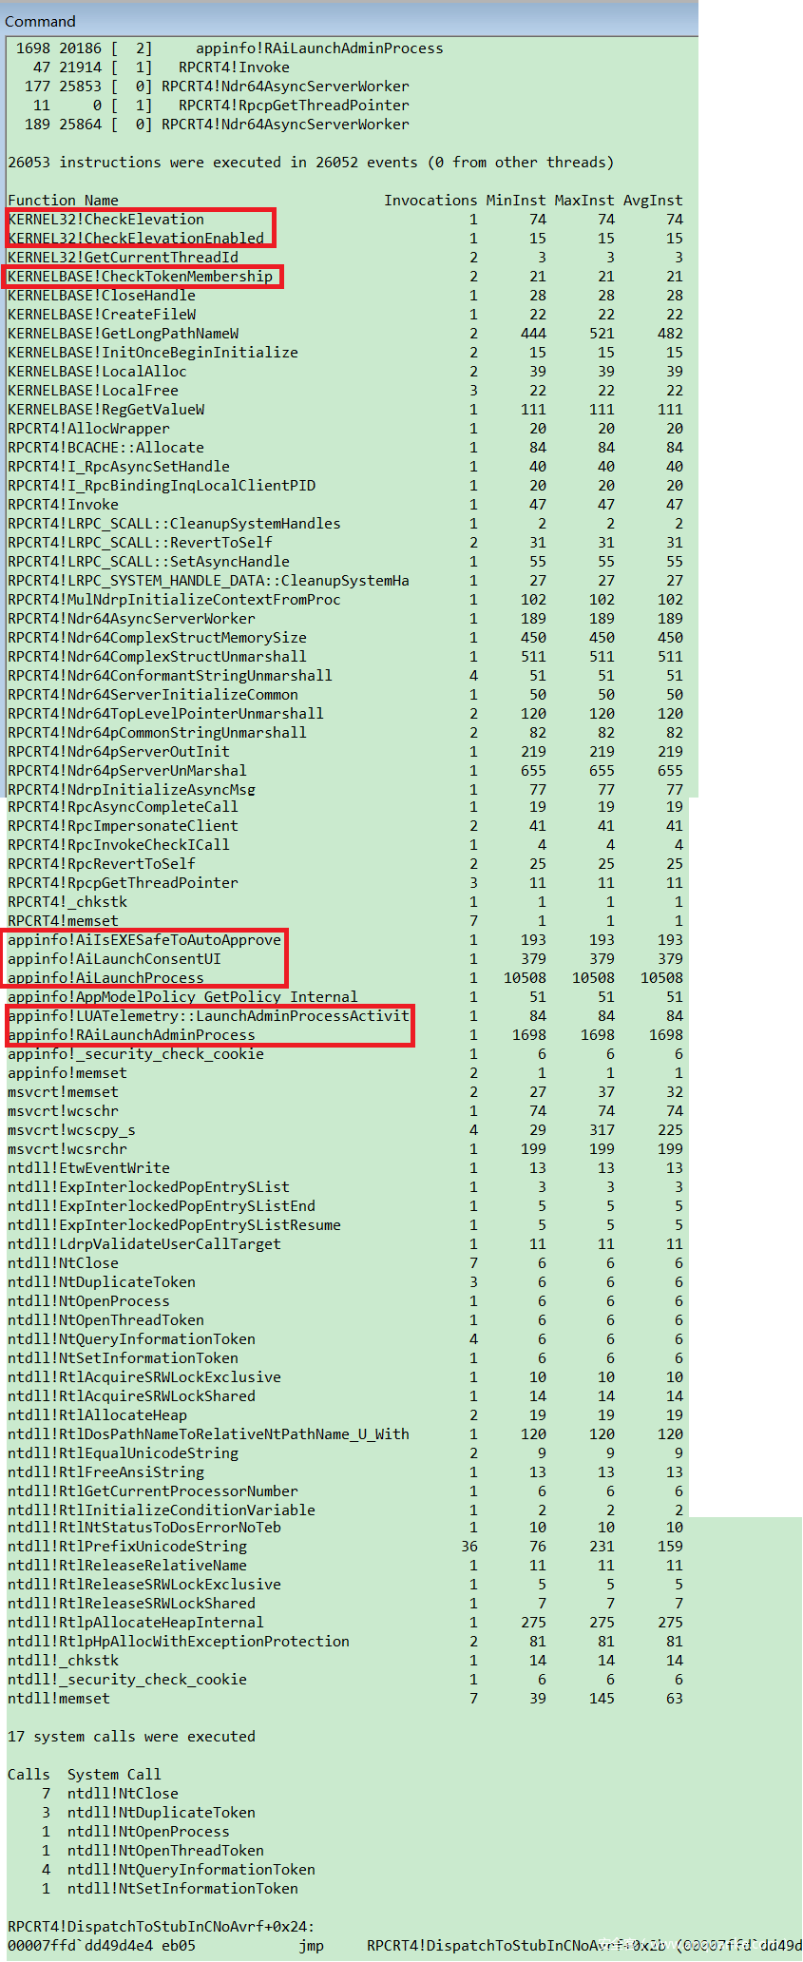Select RPCRT4!I_RpcBindingInqLocalClientPID row

(345, 485)
